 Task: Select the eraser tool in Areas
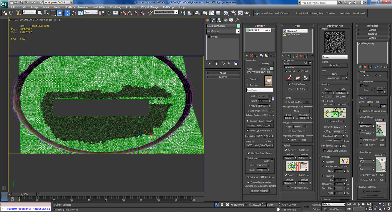[297, 78]
